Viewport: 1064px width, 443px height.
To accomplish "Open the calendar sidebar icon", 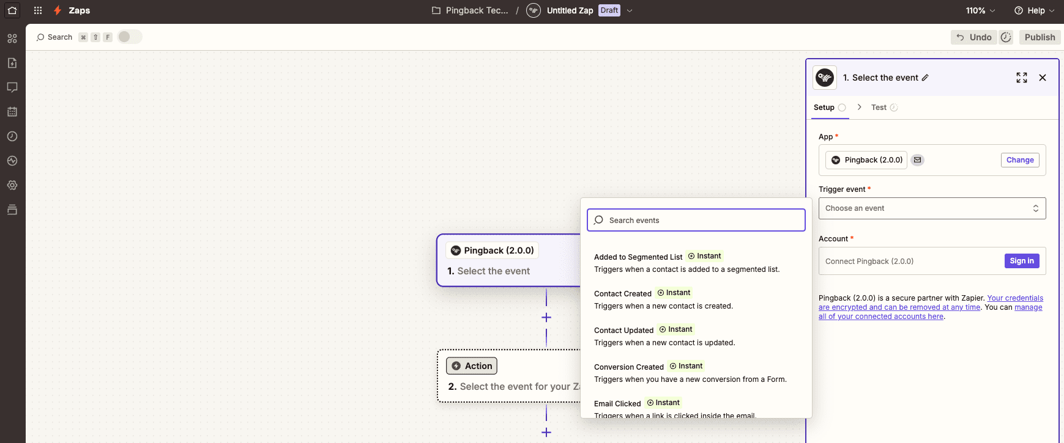I will tap(12, 112).
